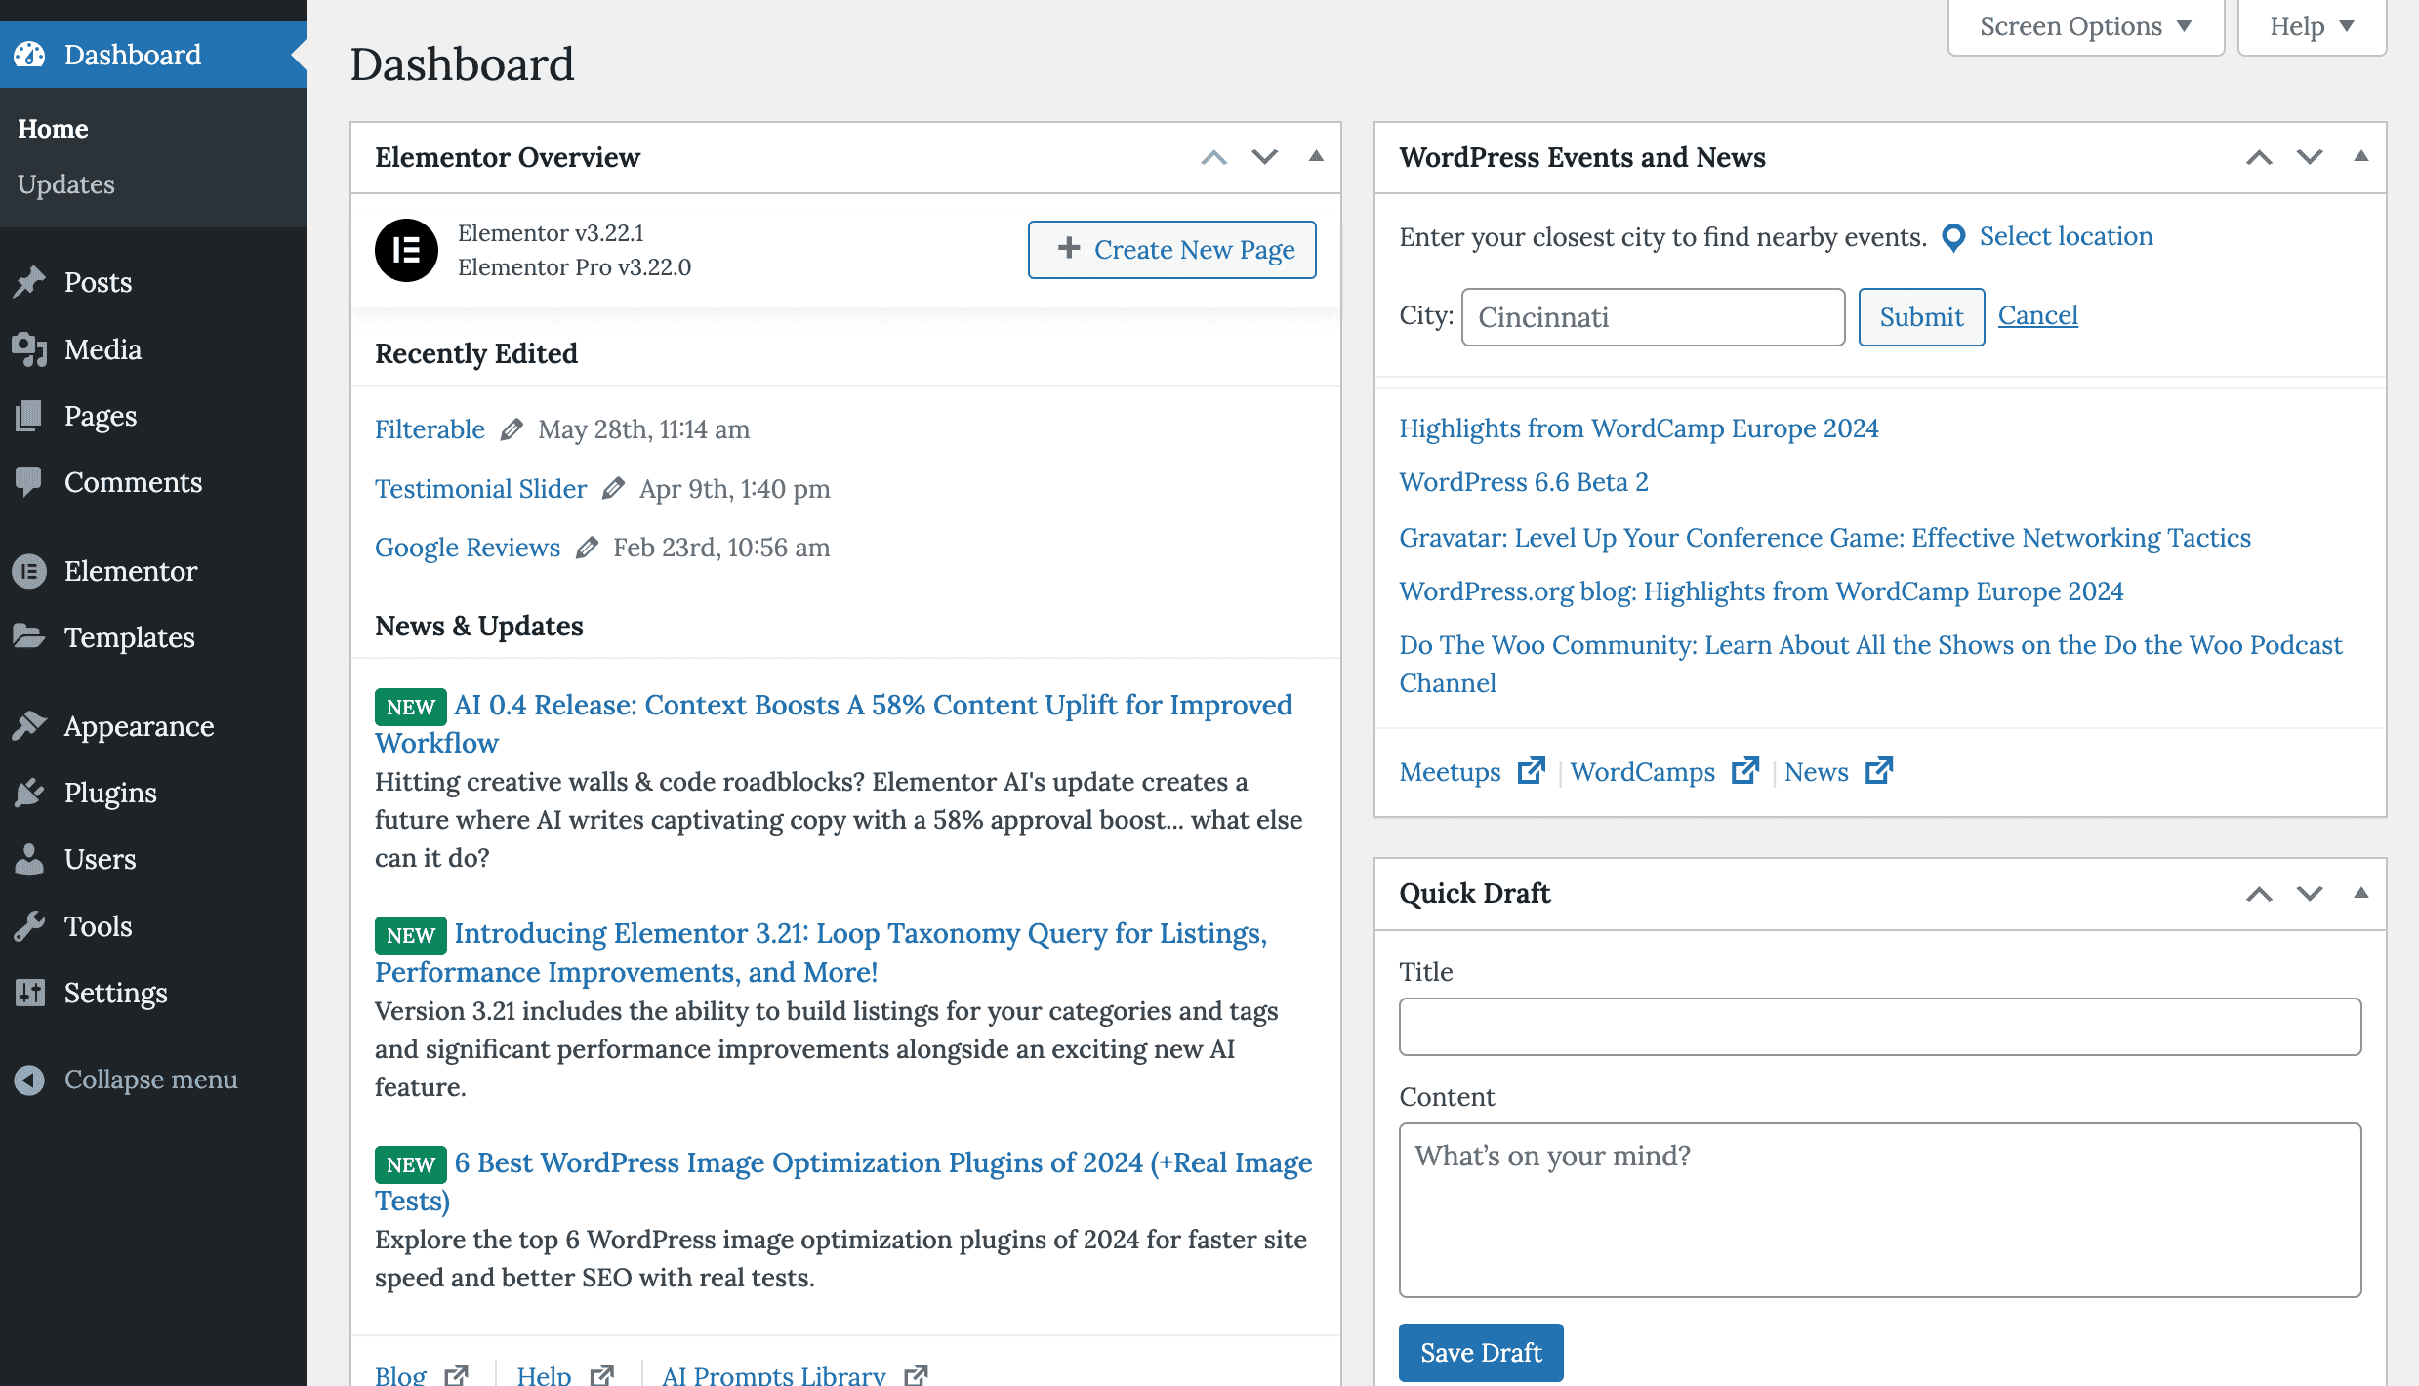Click the Elementor sidebar logo icon
This screenshot has height=1386, width=2419.
pos(29,571)
